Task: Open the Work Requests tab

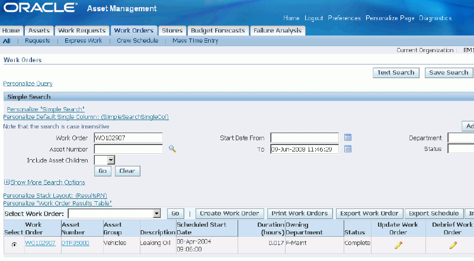Action: pyautogui.click(x=82, y=31)
